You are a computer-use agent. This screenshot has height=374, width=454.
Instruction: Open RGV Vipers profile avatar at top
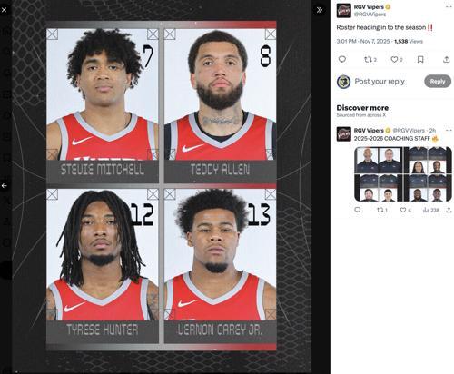pyautogui.click(x=344, y=11)
